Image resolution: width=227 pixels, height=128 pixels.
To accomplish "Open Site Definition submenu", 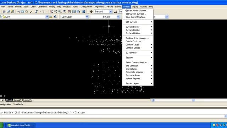I will pyautogui.click(x=138, y=66).
